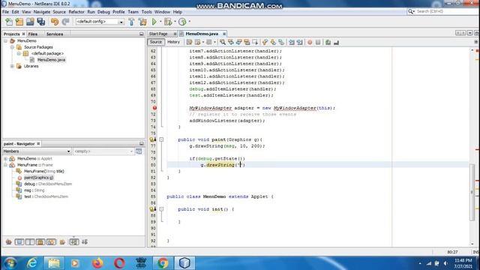This screenshot has height=270, width=480.
Task: Click the New File toolbar icon
Action: click(x=9, y=22)
